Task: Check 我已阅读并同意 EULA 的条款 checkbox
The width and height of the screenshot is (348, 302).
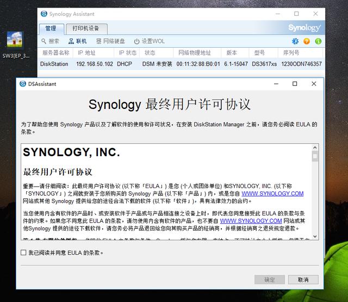Action: pos(23,253)
